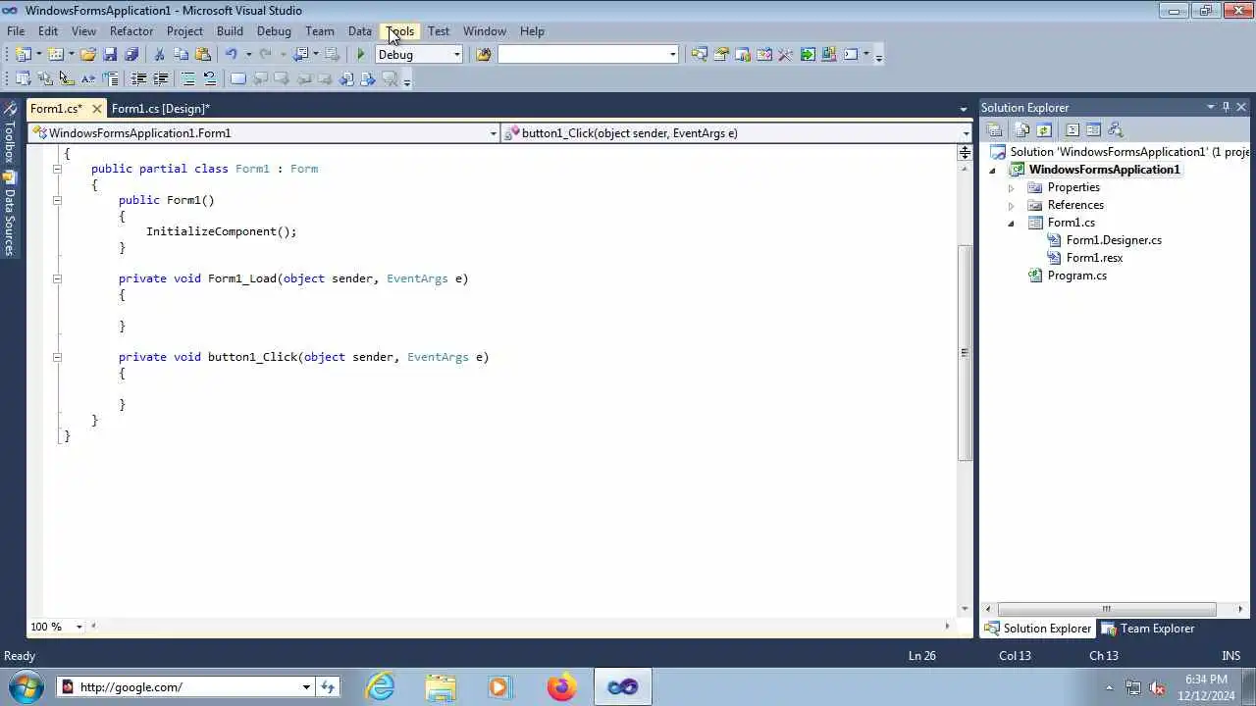Image resolution: width=1256 pixels, height=706 pixels.
Task: Click the muted volume tray icon
Action: pyautogui.click(x=1157, y=687)
